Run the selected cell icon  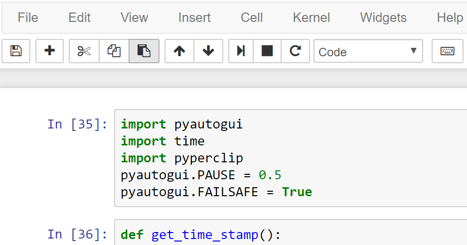(241, 51)
